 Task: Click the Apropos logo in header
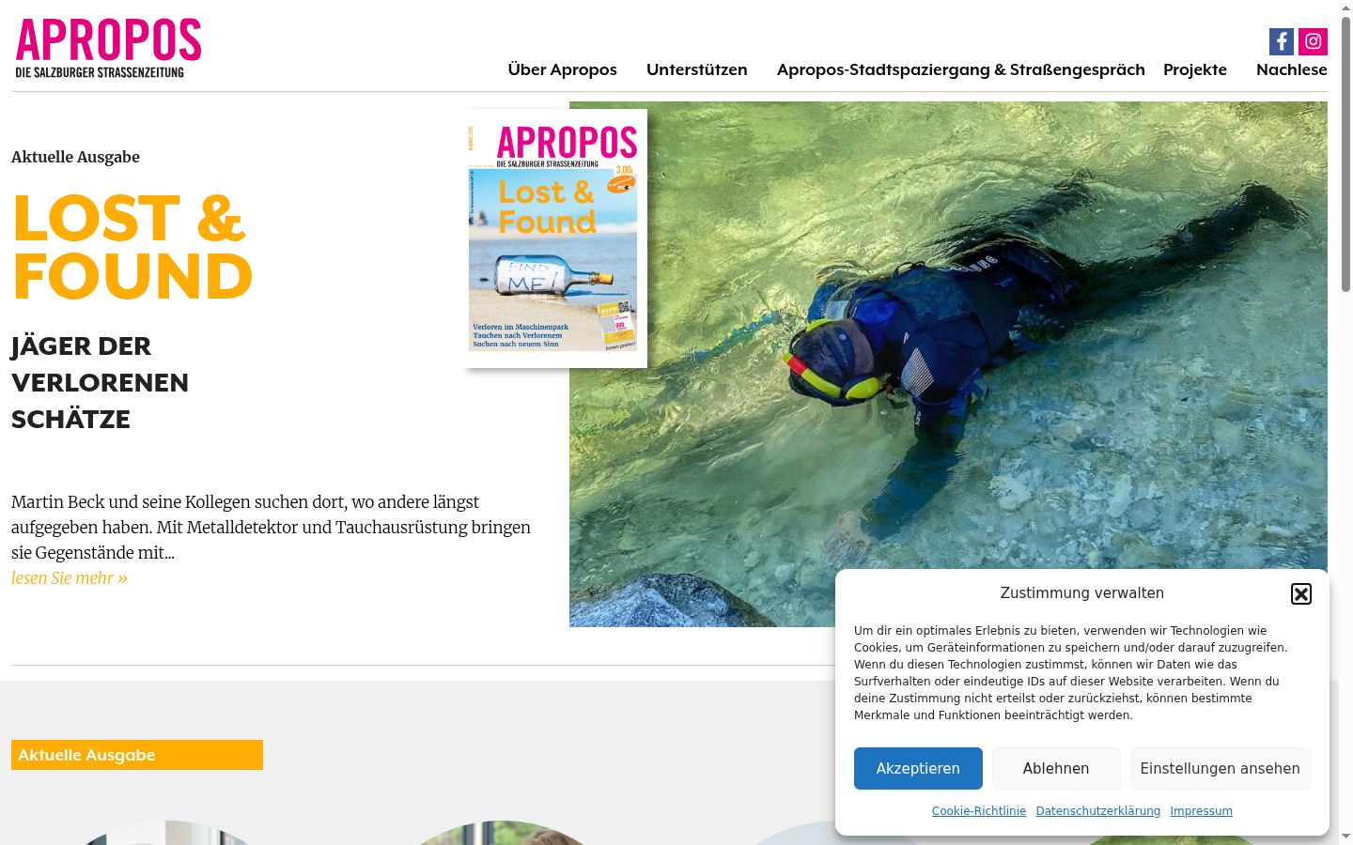[x=108, y=48]
